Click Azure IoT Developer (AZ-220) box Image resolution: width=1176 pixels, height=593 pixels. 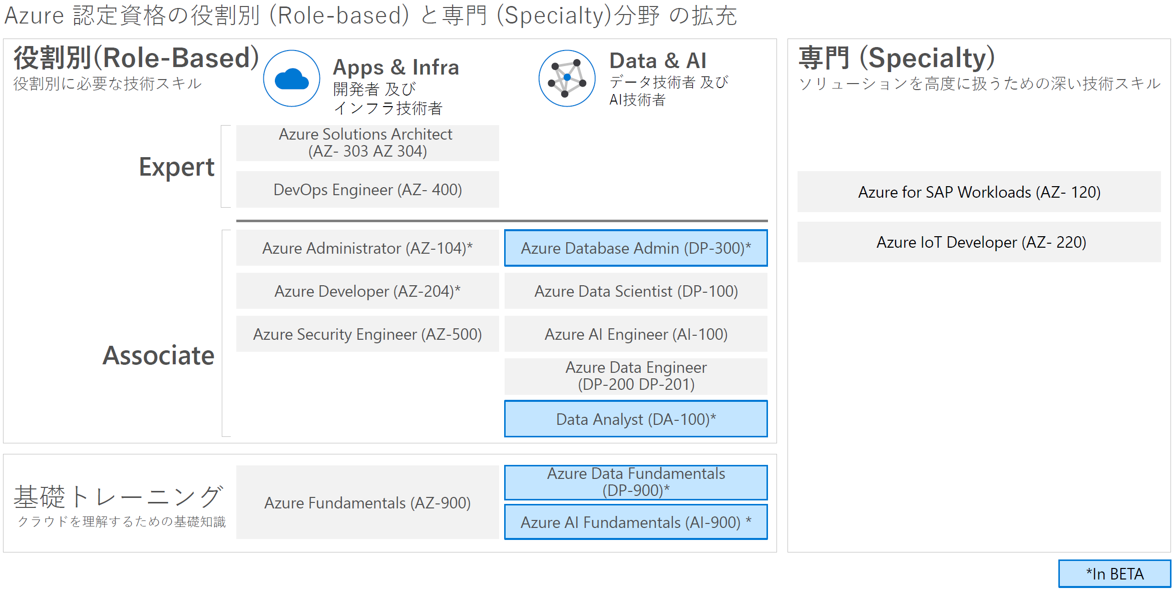pyautogui.click(x=979, y=242)
